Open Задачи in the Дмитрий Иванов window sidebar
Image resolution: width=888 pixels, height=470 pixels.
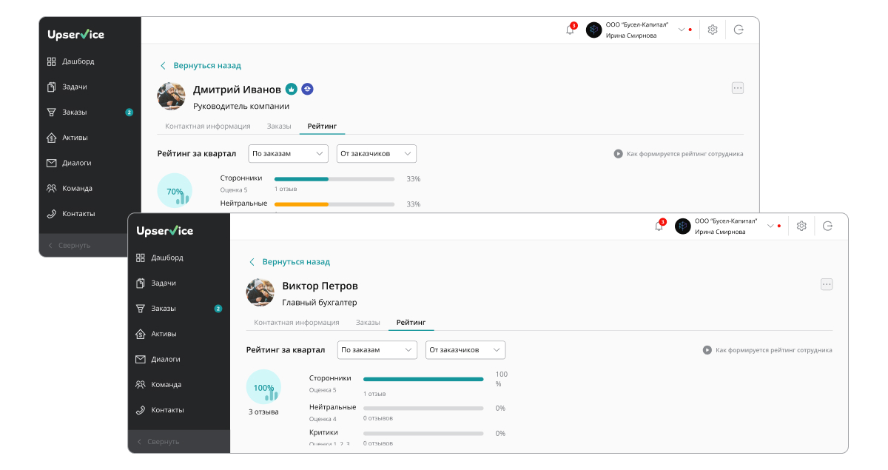pos(74,87)
